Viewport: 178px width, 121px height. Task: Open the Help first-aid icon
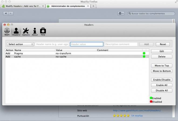[x=43, y=32]
